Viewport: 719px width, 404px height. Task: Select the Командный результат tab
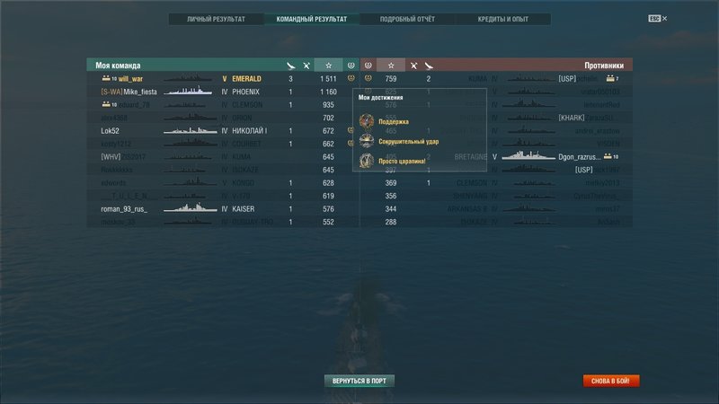(312, 19)
